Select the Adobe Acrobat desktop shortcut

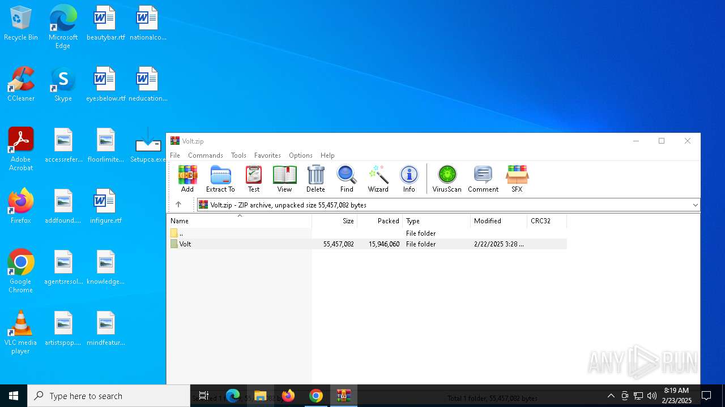point(21,149)
